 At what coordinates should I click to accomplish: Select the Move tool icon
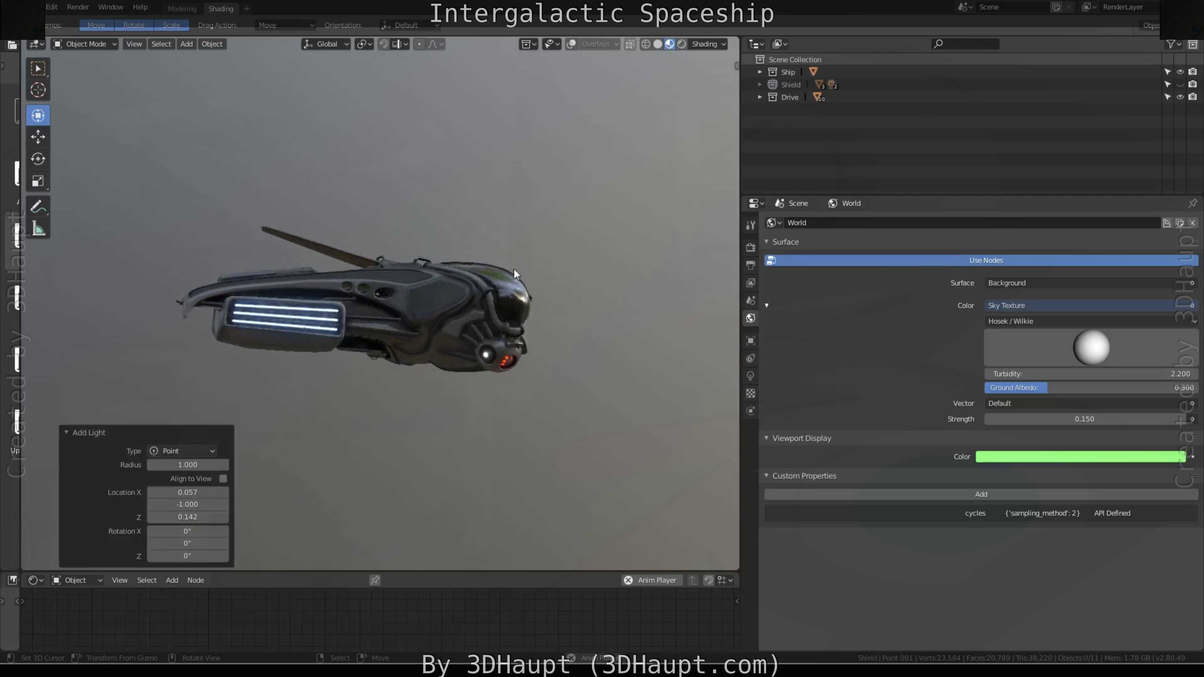point(38,137)
